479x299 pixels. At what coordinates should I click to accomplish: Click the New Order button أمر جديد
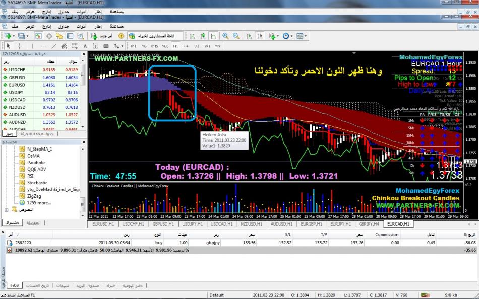click(x=102, y=36)
